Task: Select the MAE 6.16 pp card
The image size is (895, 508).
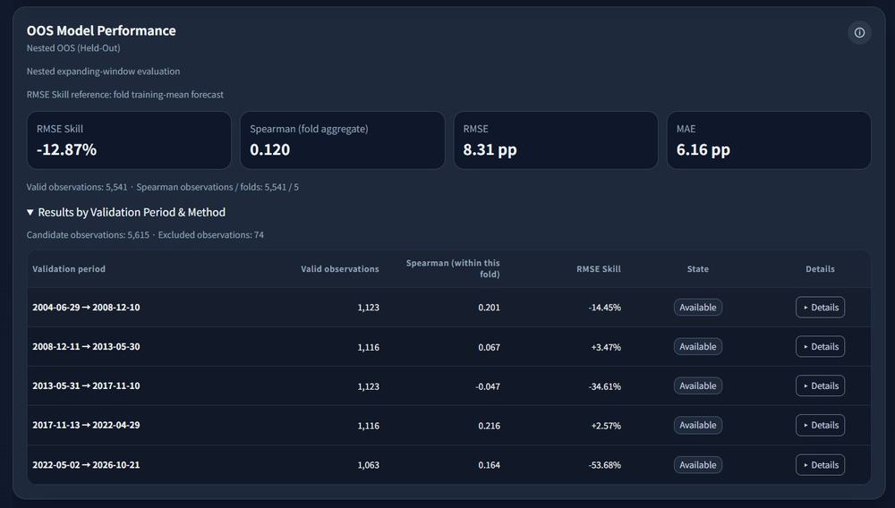Action: pos(769,140)
